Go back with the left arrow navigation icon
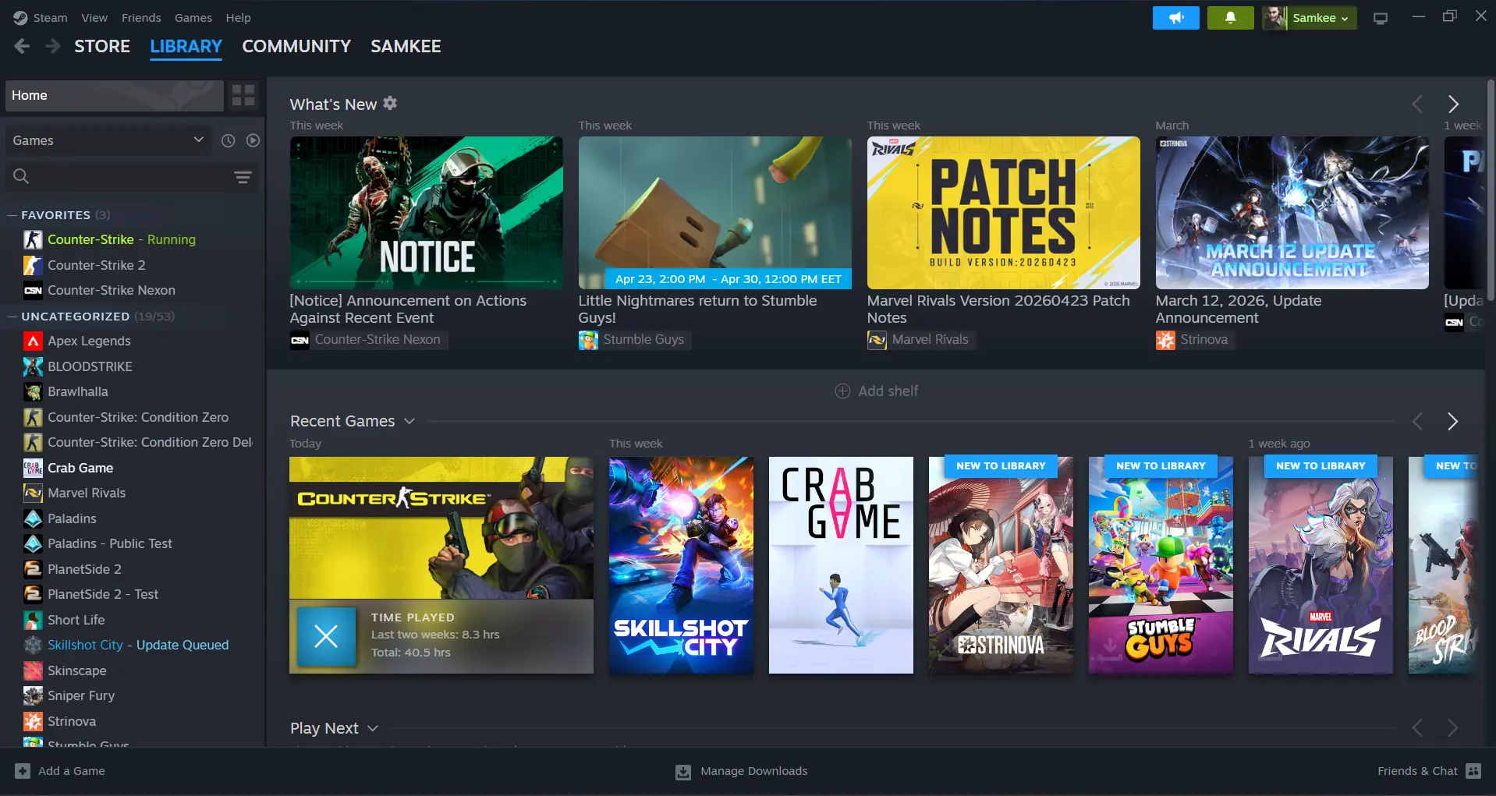The image size is (1496, 796). click(x=22, y=47)
